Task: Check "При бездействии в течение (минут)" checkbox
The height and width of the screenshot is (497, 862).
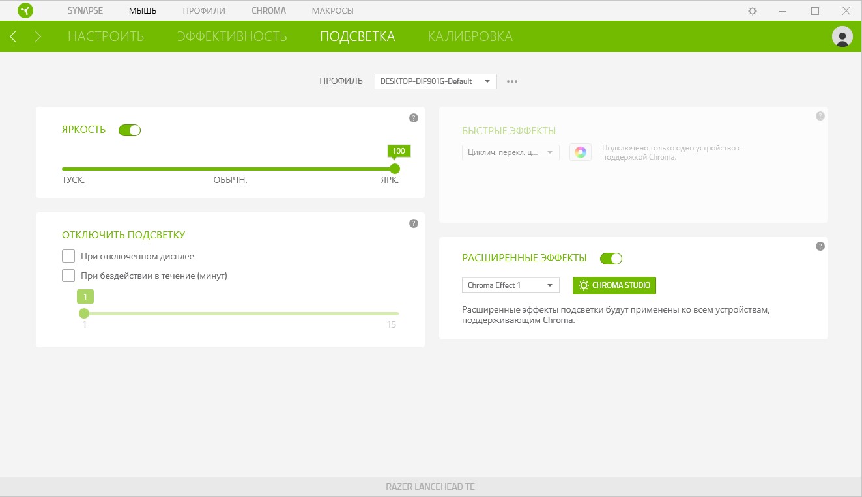Action: (68, 276)
